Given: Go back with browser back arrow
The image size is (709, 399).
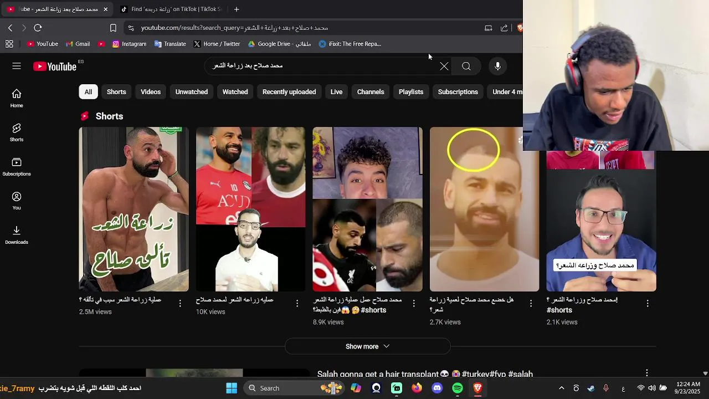Looking at the screenshot, I should (x=10, y=28).
